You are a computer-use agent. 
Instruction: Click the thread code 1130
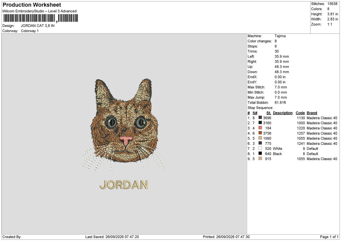tap(301, 118)
